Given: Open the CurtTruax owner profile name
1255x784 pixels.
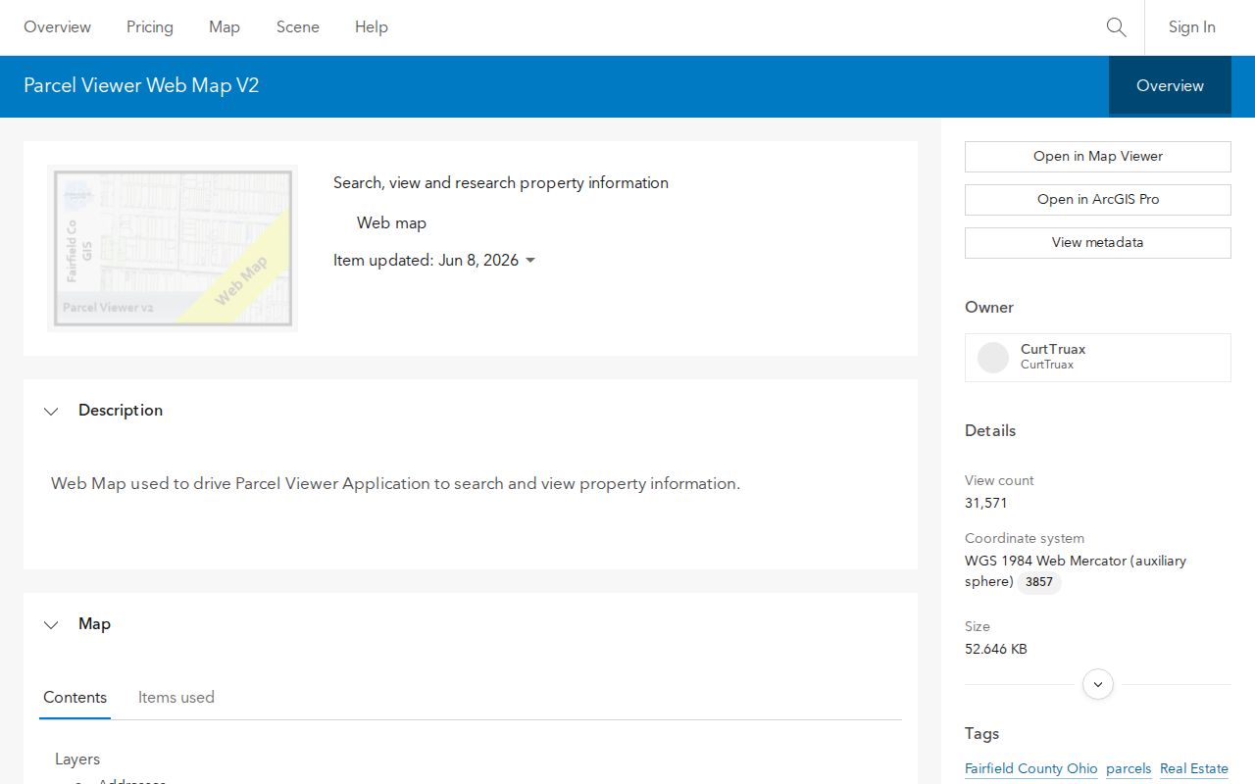Looking at the screenshot, I should pos(1053,349).
